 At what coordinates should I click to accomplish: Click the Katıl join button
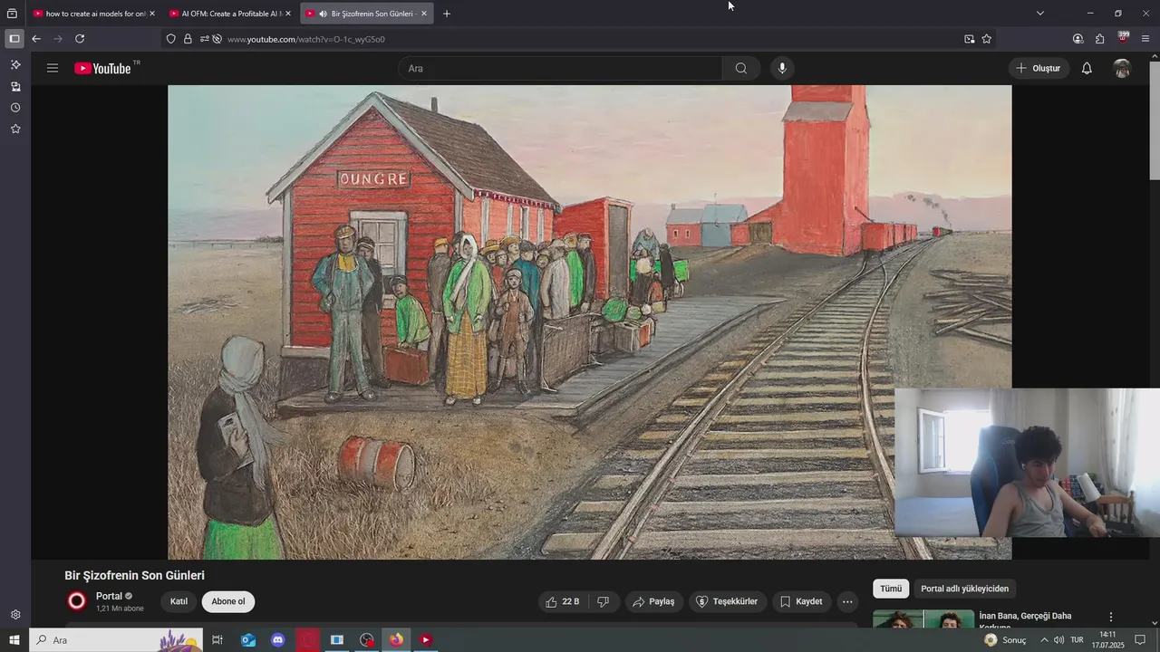tap(179, 601)
